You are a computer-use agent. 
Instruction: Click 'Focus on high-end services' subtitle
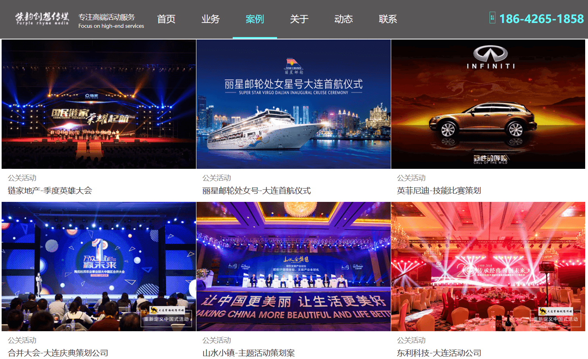pos(111,26)
